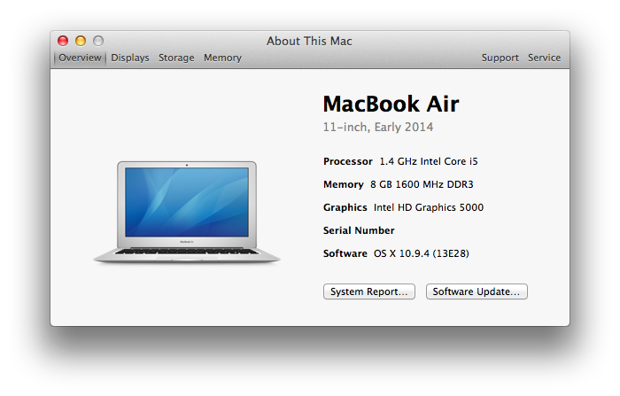
Task: Click the Memory label in specs list
Action: pyautogui.click(x=344, y=184)
